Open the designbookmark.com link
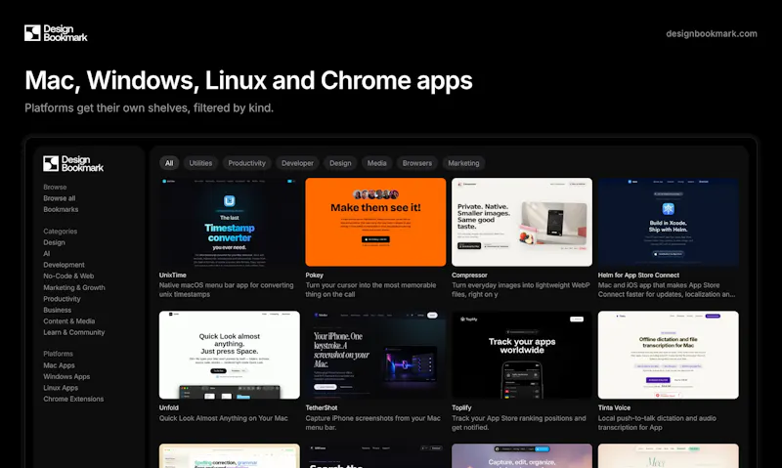The width and height of the screenshot is (782, 468). (712, 34)
